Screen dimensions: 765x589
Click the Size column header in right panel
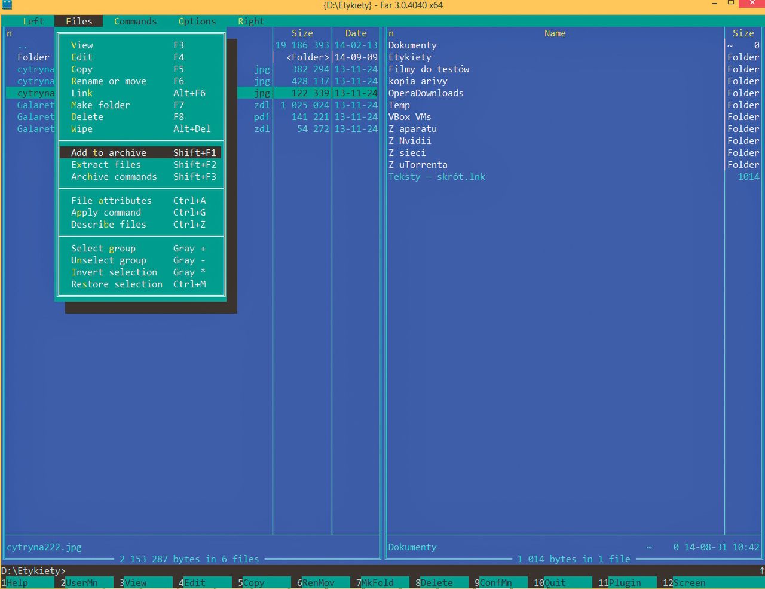[743, 33]
